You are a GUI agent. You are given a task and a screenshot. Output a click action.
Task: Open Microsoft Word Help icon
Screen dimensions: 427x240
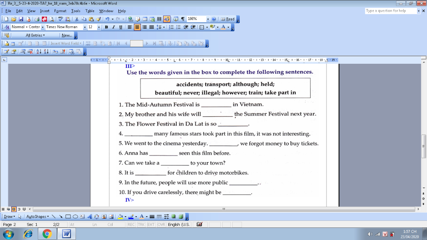(x=214, y=19)
